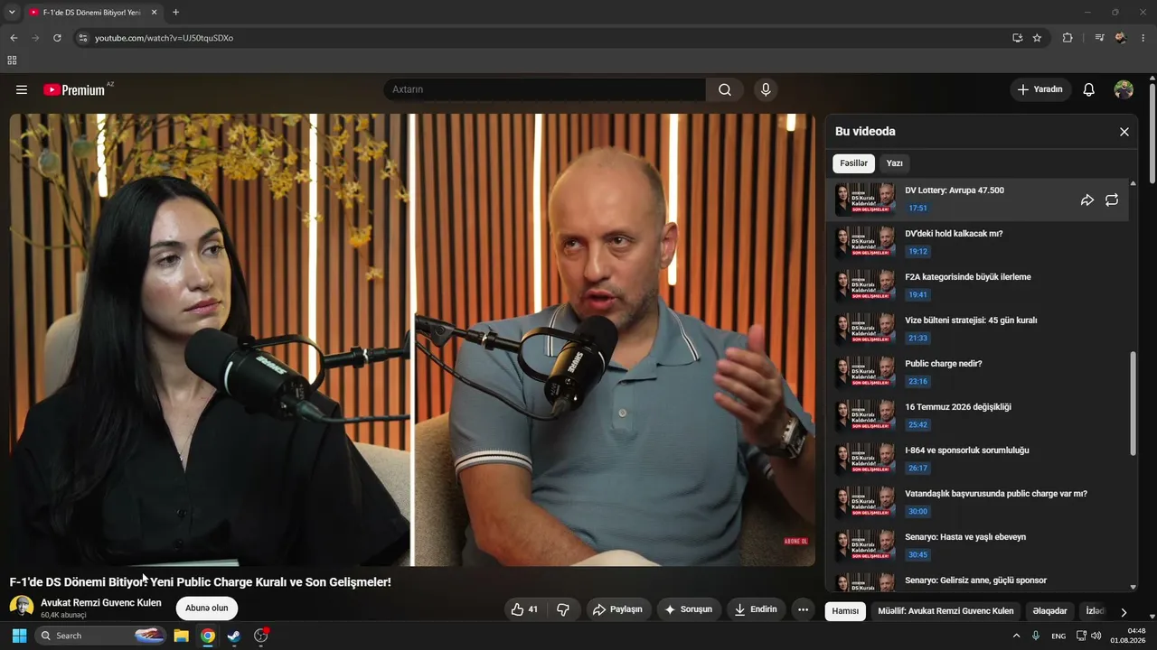Open Chrome profile avatar

(1121, 38)
